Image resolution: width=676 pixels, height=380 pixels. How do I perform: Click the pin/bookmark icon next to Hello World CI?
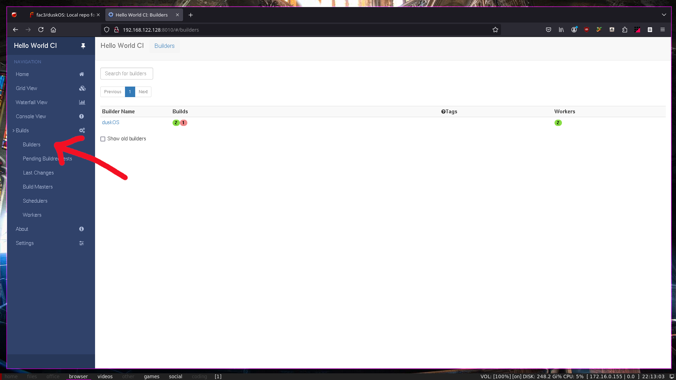tap(83, 45)
